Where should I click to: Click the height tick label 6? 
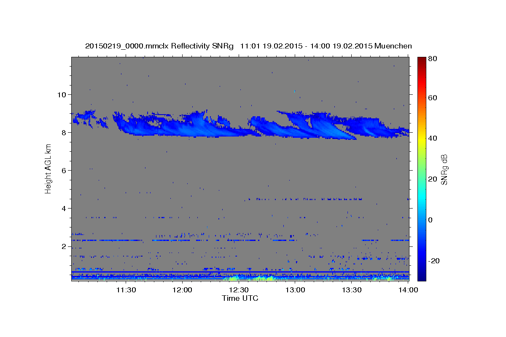click(64, 170)
